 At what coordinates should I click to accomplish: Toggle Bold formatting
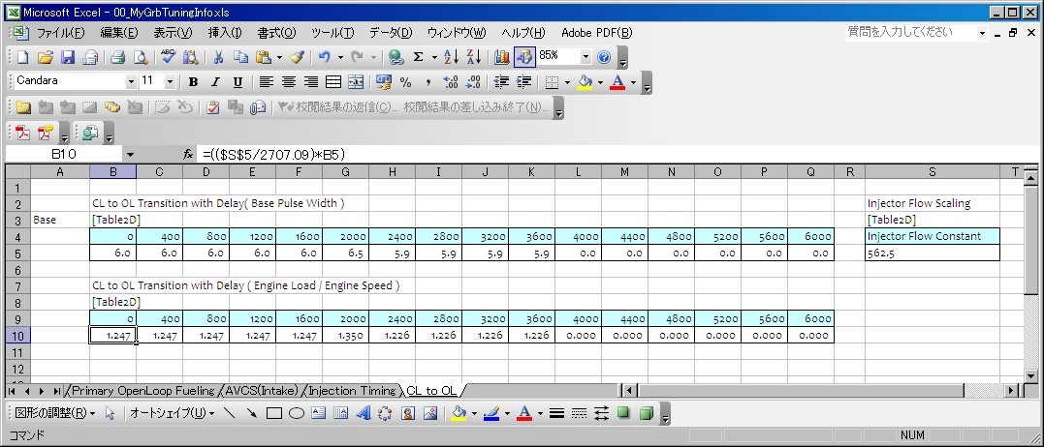point(193,82)
